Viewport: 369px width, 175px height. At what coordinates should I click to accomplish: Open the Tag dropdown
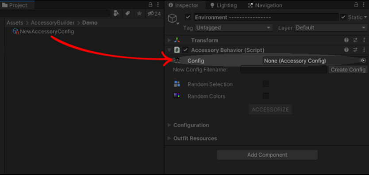pos(234,28)
